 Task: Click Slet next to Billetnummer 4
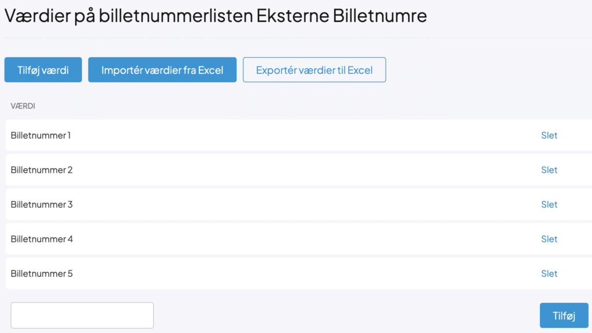549,239
